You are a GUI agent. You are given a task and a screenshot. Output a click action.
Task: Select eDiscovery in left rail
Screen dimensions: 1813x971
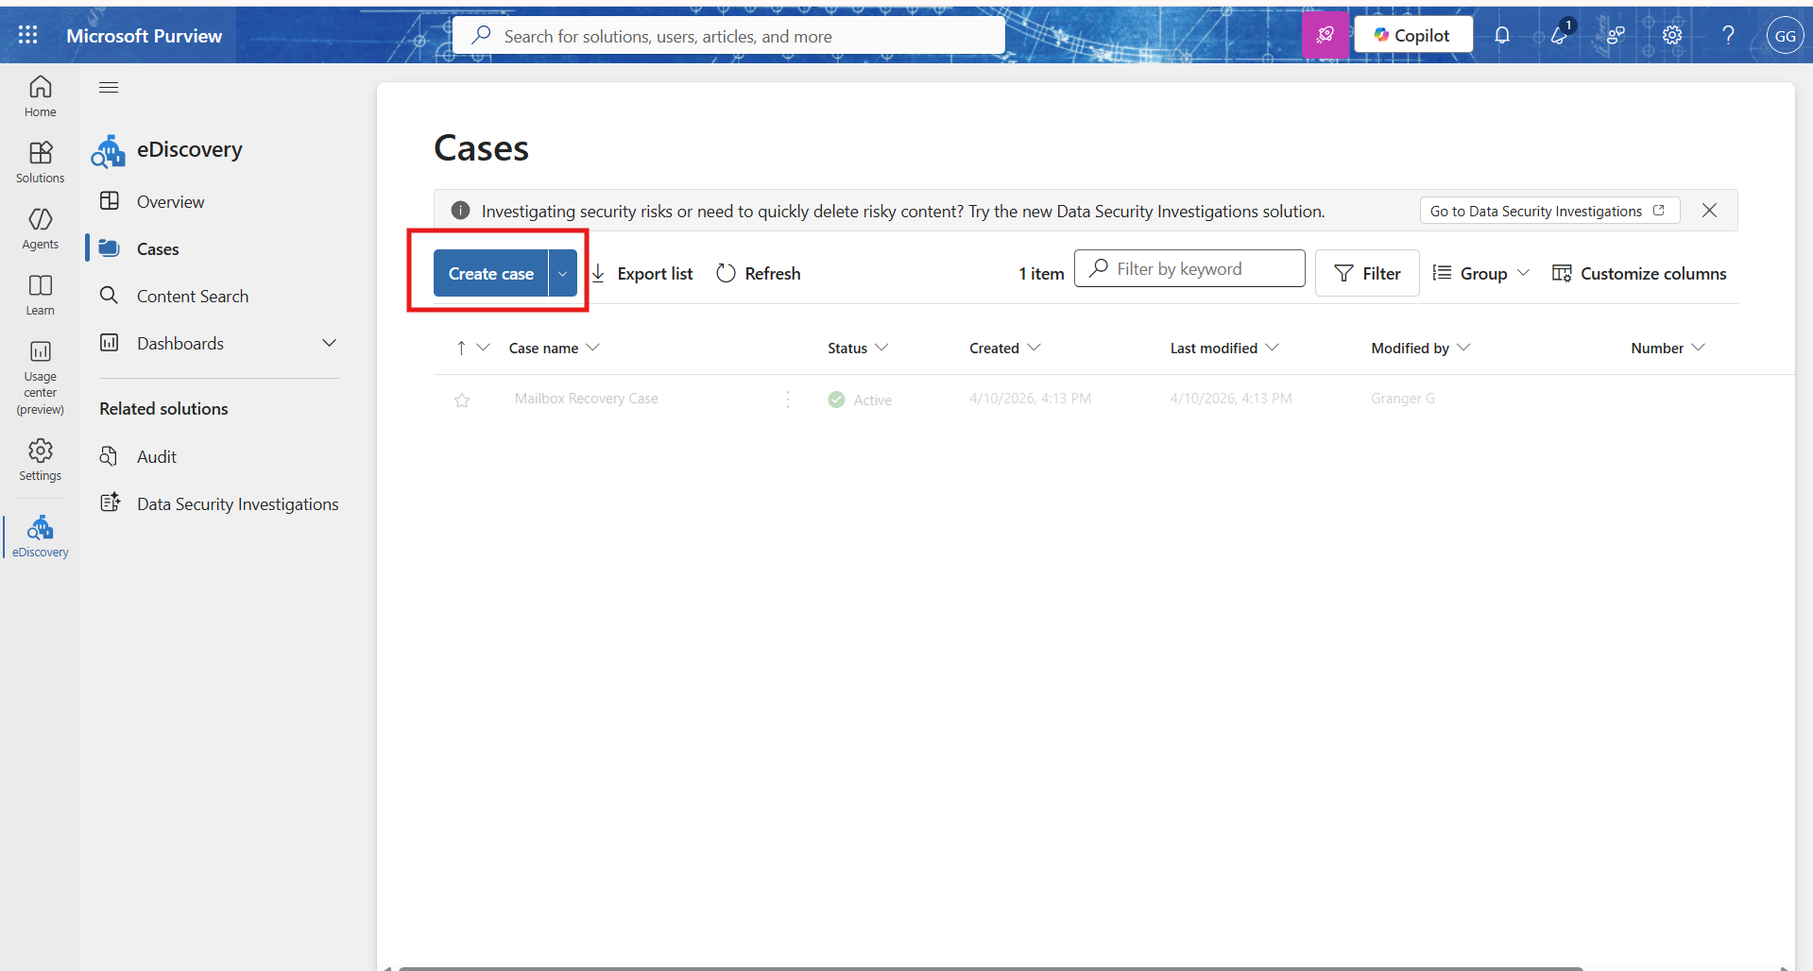(40, 537)
